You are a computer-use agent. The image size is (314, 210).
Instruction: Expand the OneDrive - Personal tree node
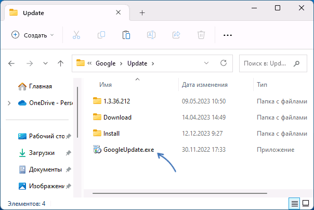(9, 103)
